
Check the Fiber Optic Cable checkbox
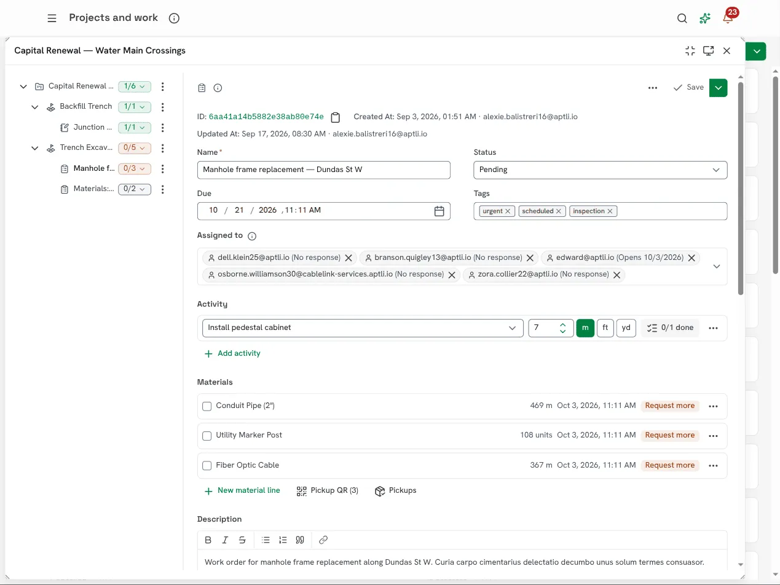click(207, 466)
